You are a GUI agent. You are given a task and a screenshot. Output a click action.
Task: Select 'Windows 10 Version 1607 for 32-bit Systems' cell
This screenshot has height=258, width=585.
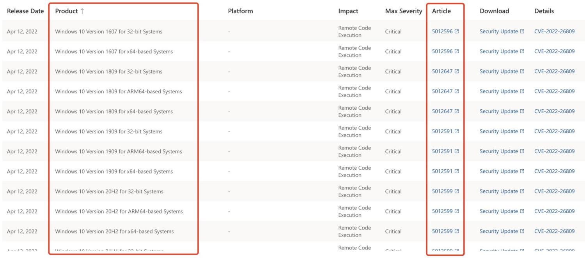click(x=109, y=32)
